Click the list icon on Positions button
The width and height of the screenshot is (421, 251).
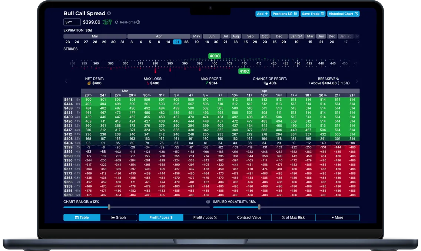(295, 14)
